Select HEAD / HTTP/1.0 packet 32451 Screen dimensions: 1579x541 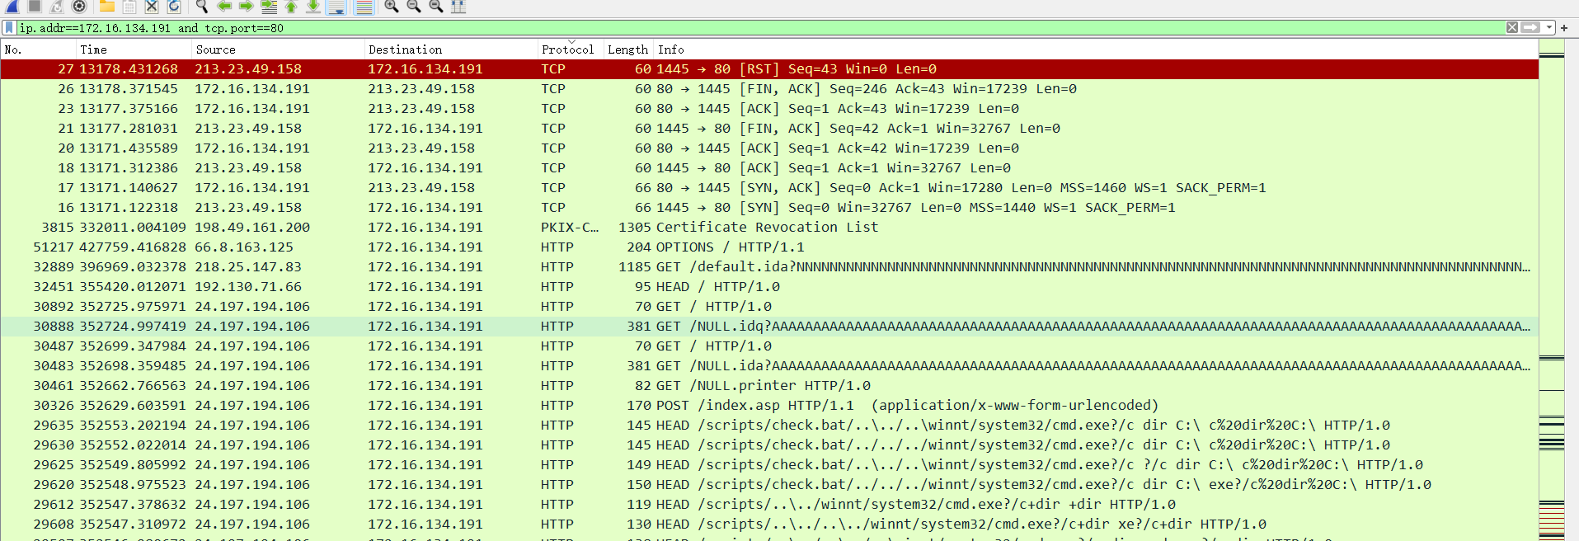point(769,287)
